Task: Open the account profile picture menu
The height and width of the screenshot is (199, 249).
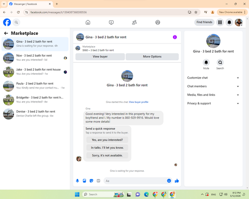Action: pyautogui.click(x=239, y=22)
